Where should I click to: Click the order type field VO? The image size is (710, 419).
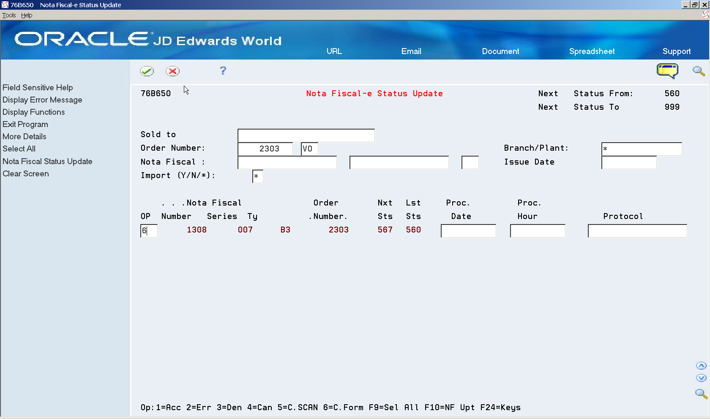point(309,149)
